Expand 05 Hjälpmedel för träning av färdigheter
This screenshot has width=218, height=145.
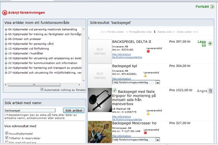pyautogui.click(x=6, y=34)
